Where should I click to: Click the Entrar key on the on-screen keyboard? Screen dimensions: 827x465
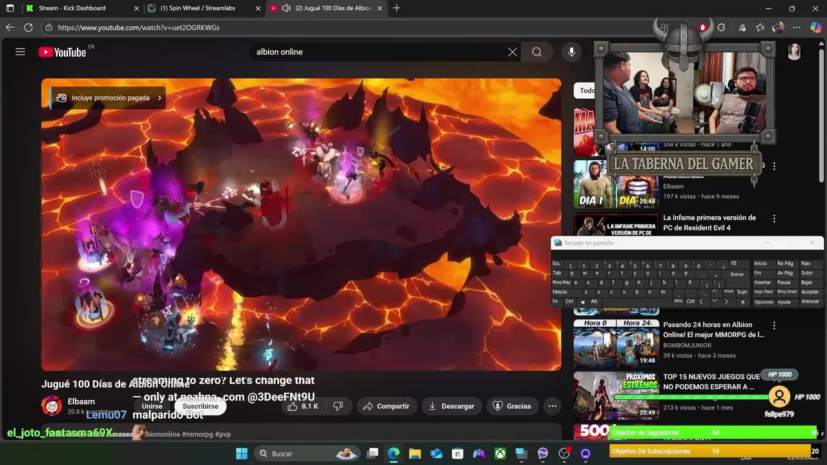pos(737,274)
